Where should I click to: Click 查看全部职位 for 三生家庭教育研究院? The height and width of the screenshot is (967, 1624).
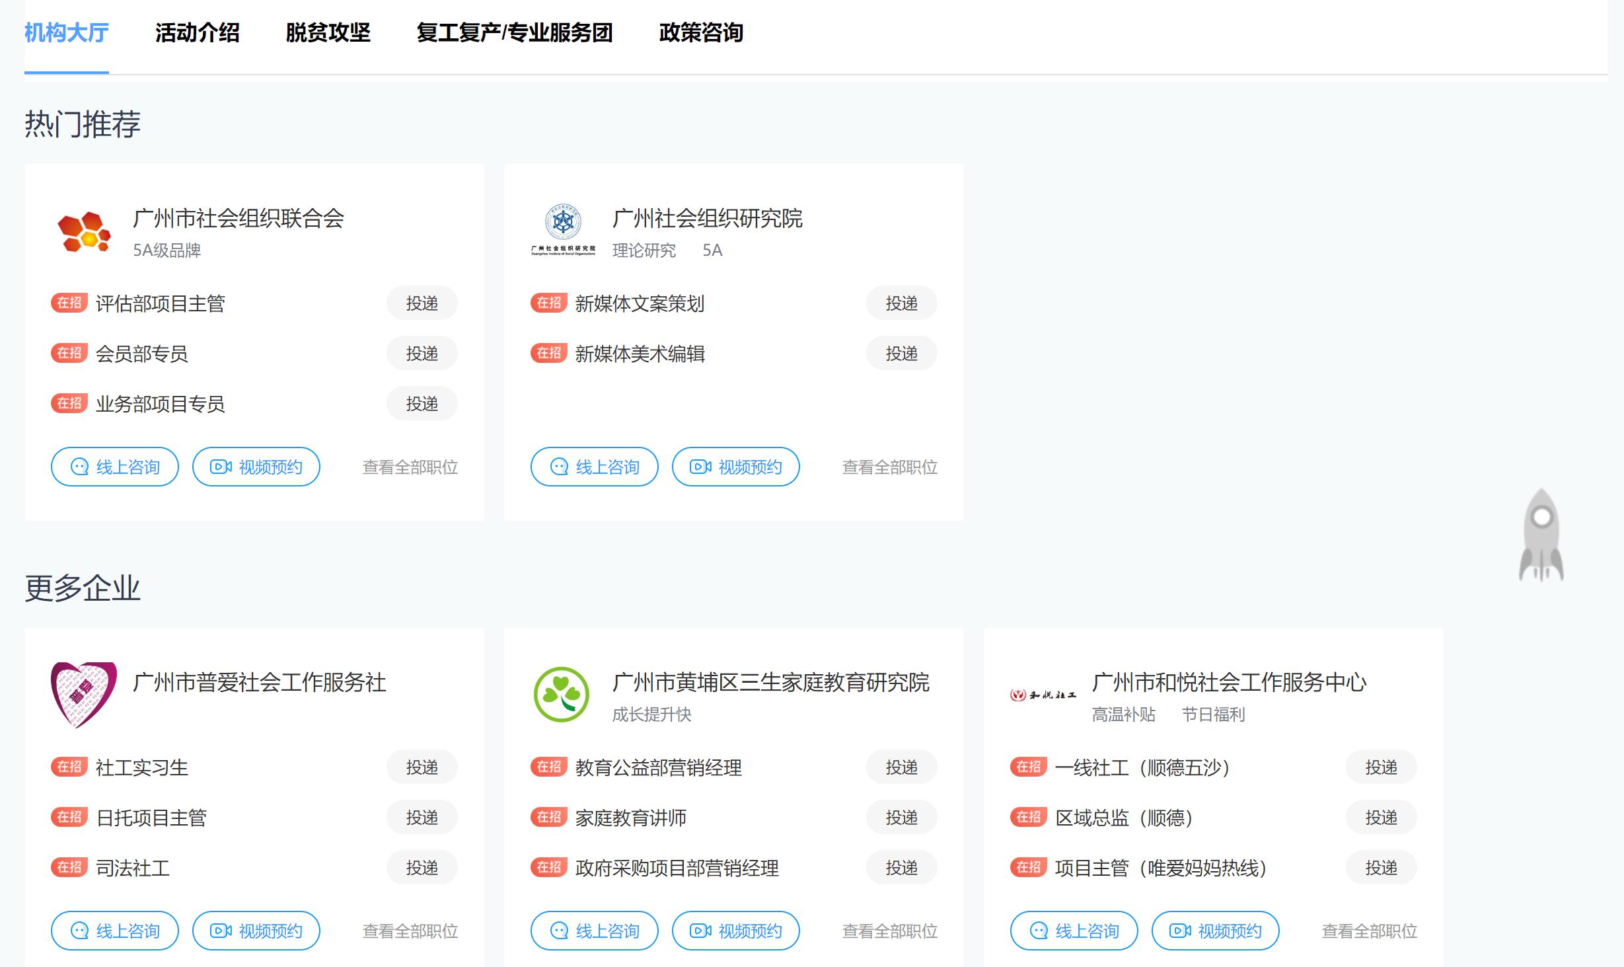coord(890,931)
